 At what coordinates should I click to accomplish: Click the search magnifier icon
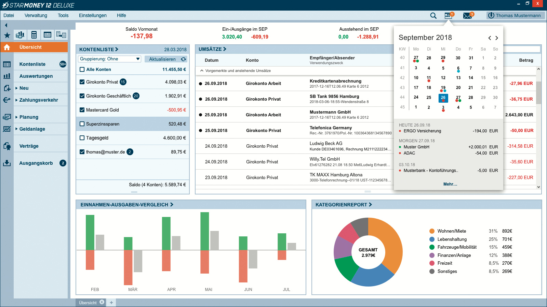click(433, 16)
